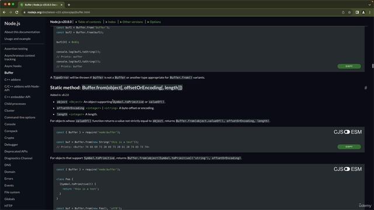Click 'A byte-offset or encoding.' text
Image resolution: width=374 pixels, height=210 pixels.
click(136, 108)
